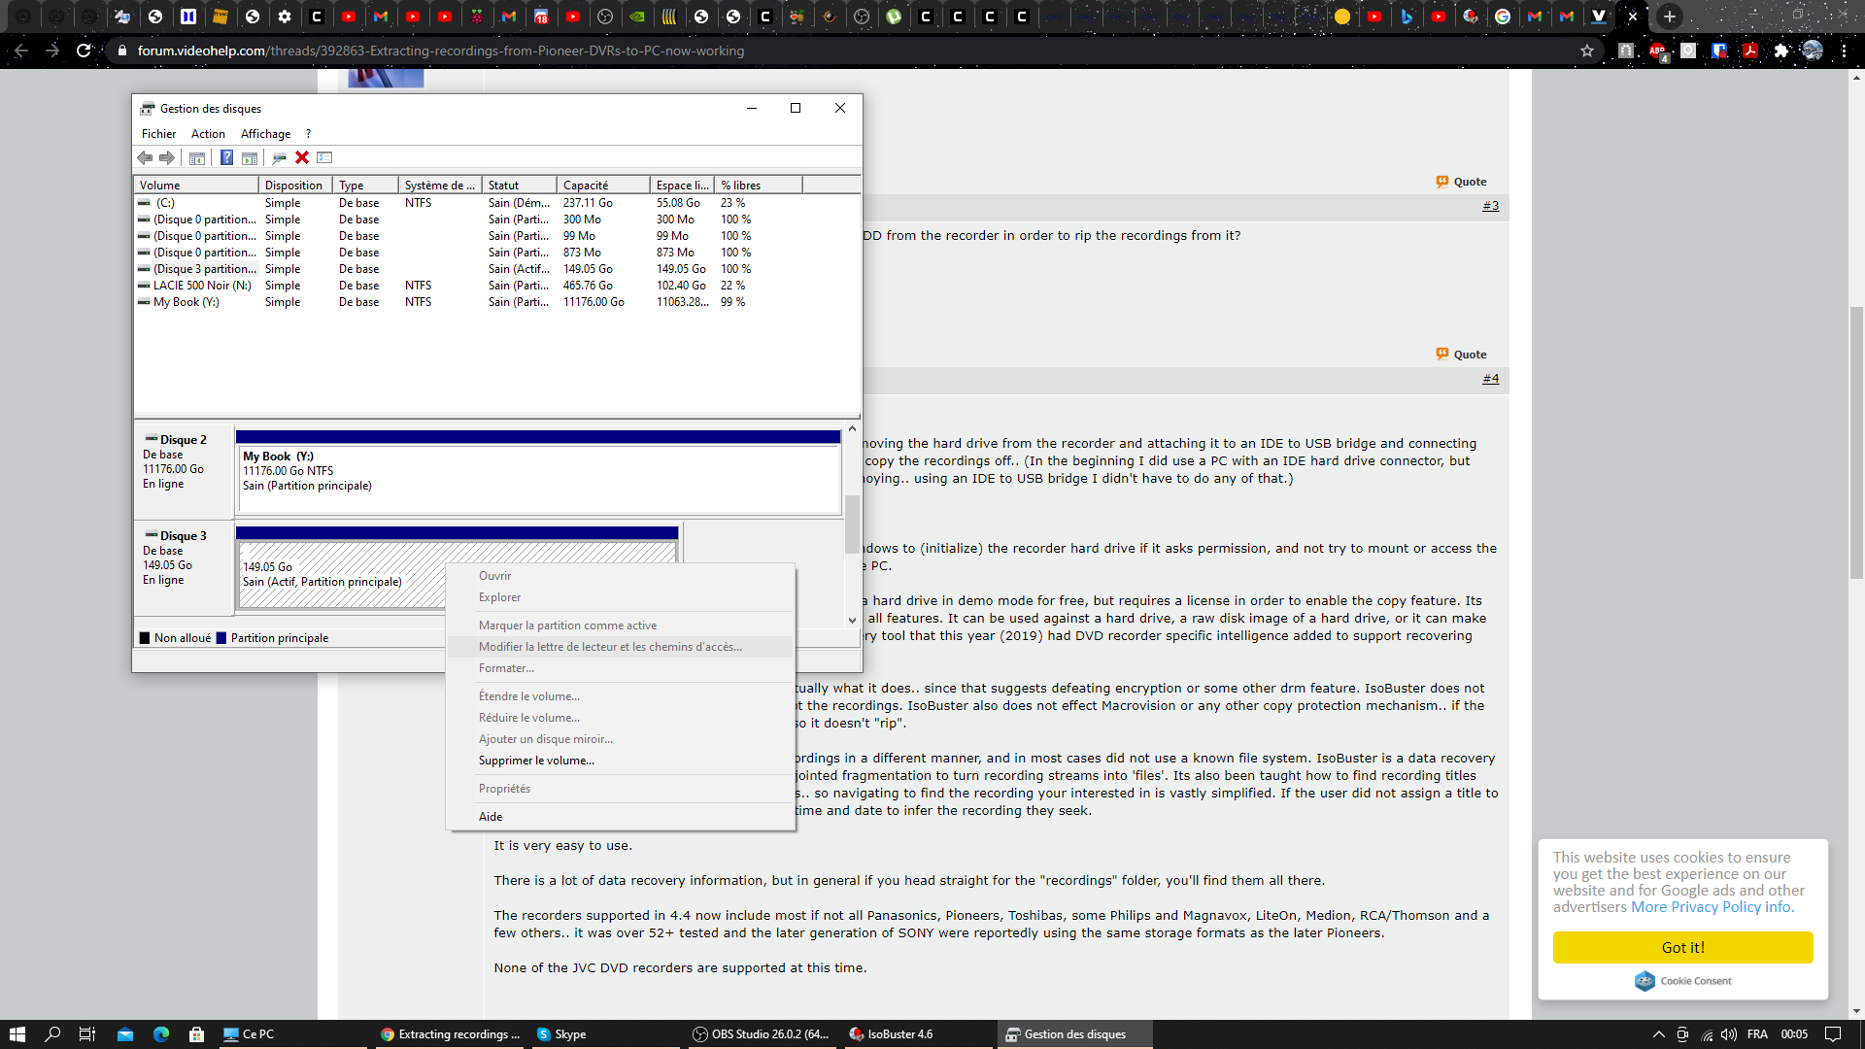Click 'Aide' in the context menu
Viewport: 1865px width, 1049px height.
coord(491,817)
